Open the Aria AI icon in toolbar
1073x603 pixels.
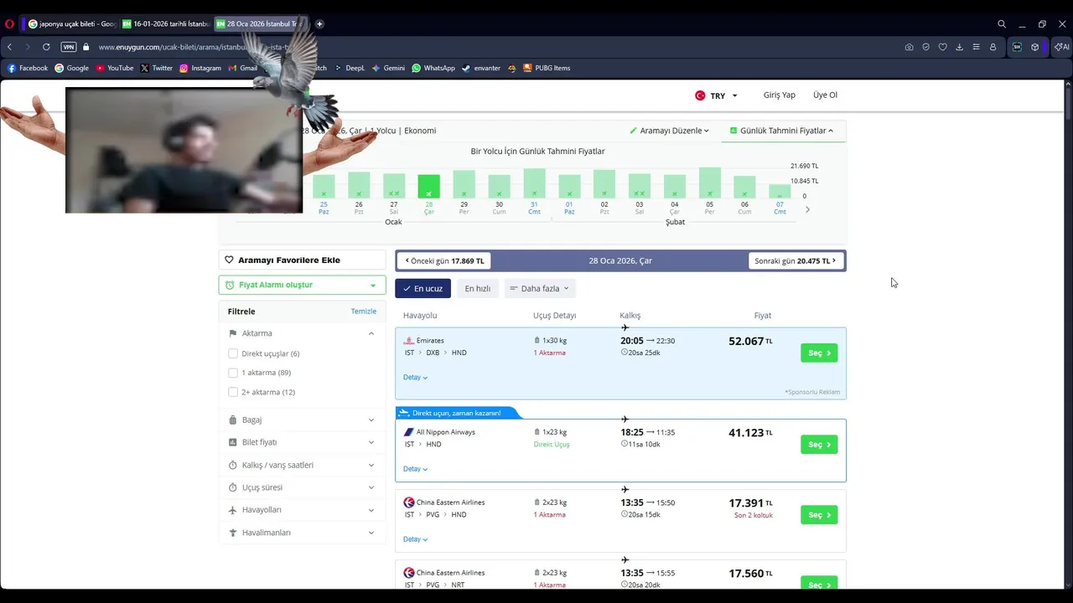1061,47
